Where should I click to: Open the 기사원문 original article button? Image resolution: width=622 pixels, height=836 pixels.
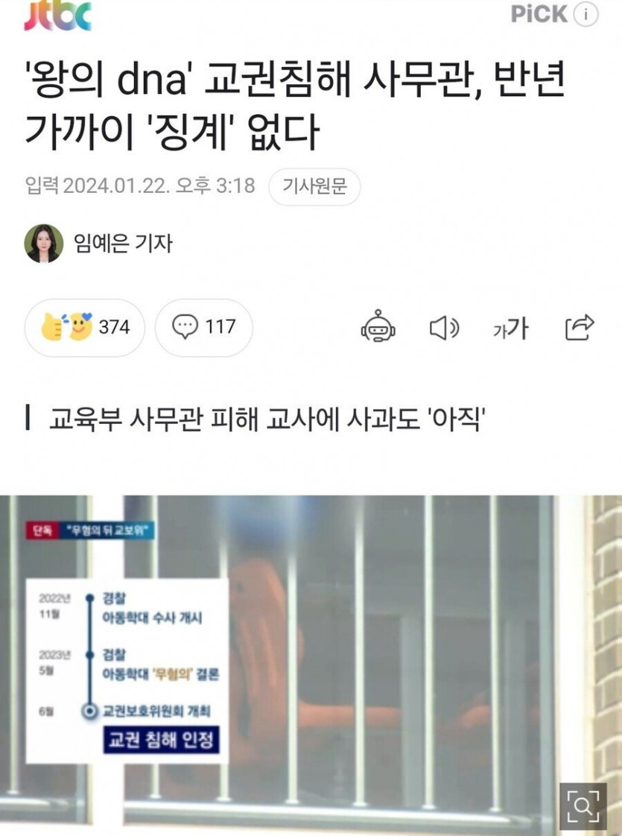coord(314,186)
